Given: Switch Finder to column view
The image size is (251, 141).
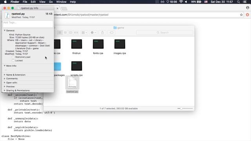Looking at the screenshot, I should pyautogui.click(x=71, y=33).
